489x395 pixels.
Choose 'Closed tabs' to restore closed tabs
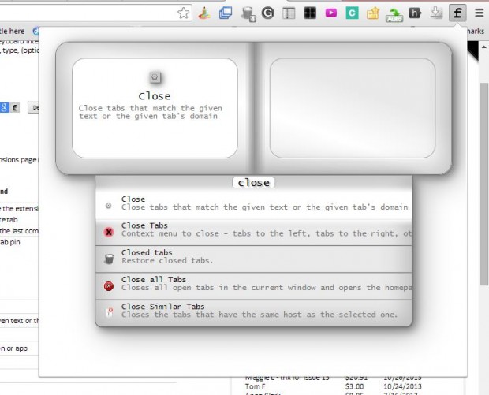[x=253, y=257]
